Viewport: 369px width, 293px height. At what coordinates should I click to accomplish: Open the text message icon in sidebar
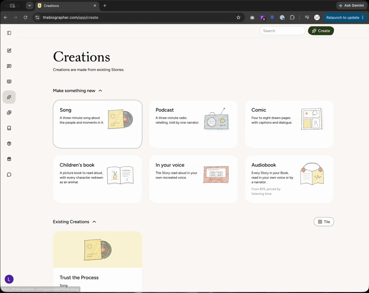coord(9,66)
